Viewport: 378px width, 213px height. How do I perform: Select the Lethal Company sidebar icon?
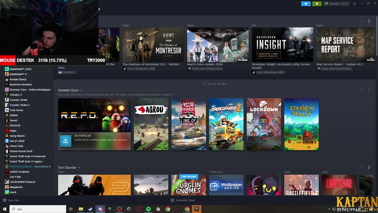[7, 172]
